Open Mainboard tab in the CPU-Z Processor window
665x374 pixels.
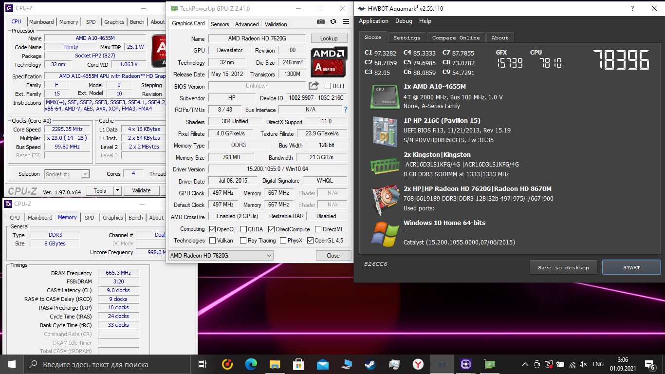pyautogui.click(x=41, y=22)
